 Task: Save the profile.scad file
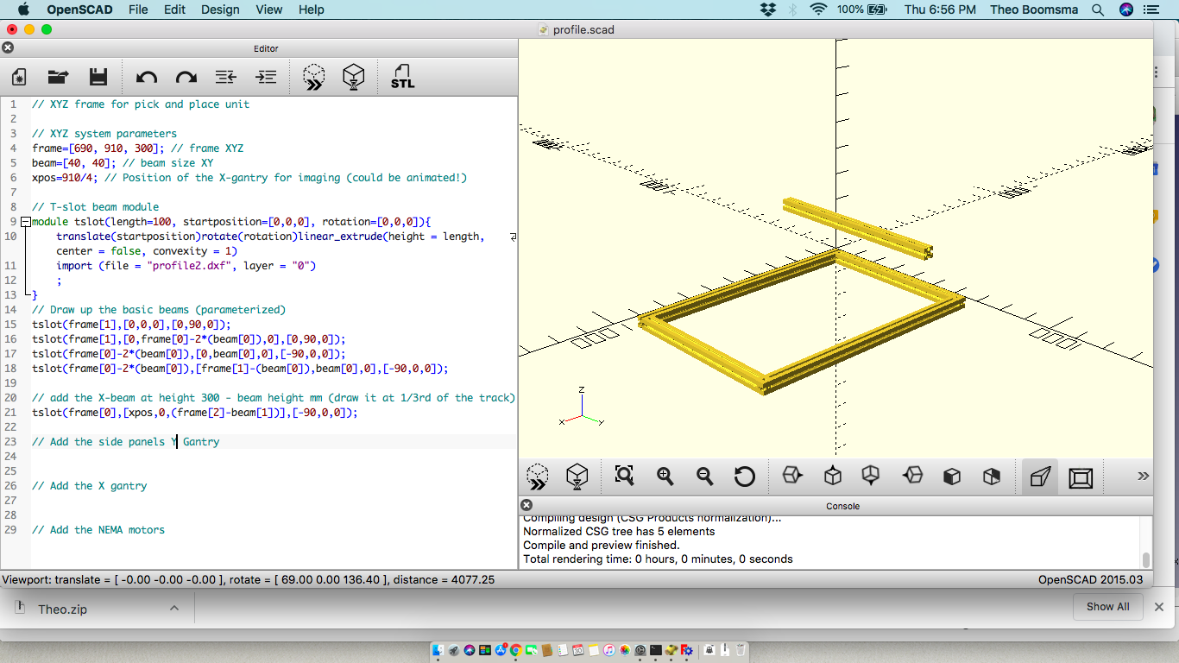pyautogui.click(x=98, y=77)
